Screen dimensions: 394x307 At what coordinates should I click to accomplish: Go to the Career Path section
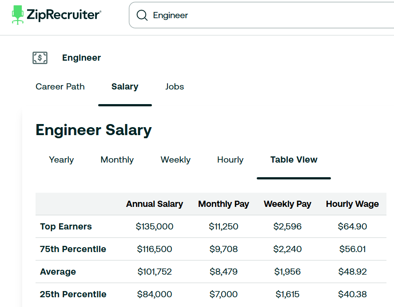(60, 87)
